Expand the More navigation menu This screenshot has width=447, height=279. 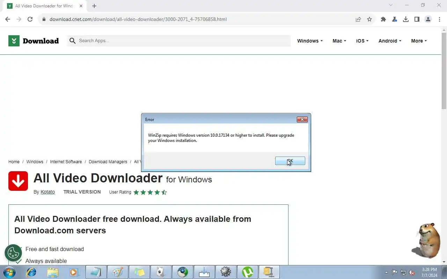[419, 41]
